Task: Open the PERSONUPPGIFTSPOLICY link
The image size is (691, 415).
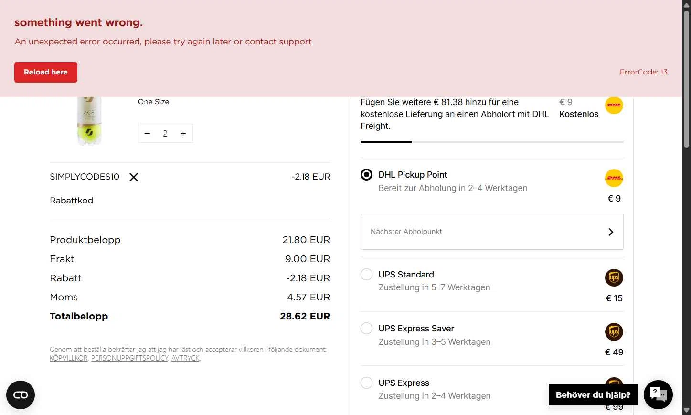Action: pos(129,358)
